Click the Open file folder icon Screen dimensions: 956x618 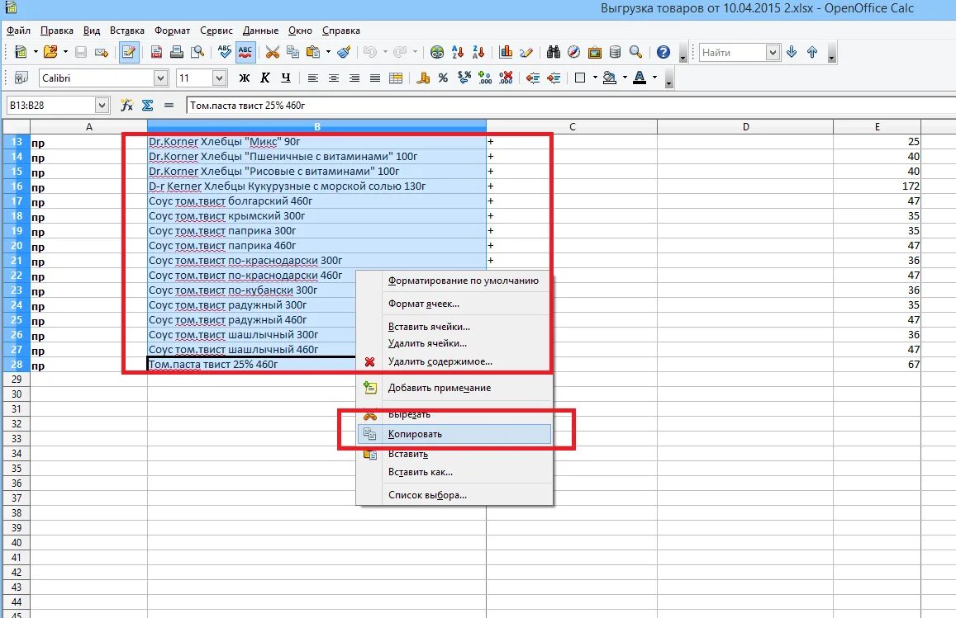pos(50,52)
